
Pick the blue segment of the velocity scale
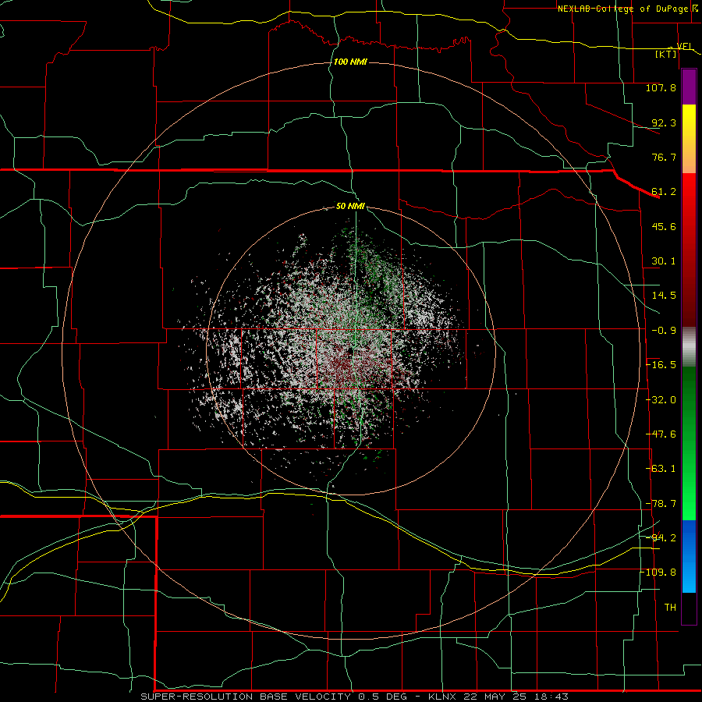click(x=689, y=556)
